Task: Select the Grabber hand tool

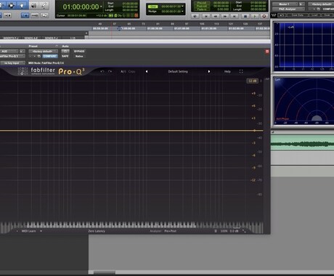Action: 22,5
